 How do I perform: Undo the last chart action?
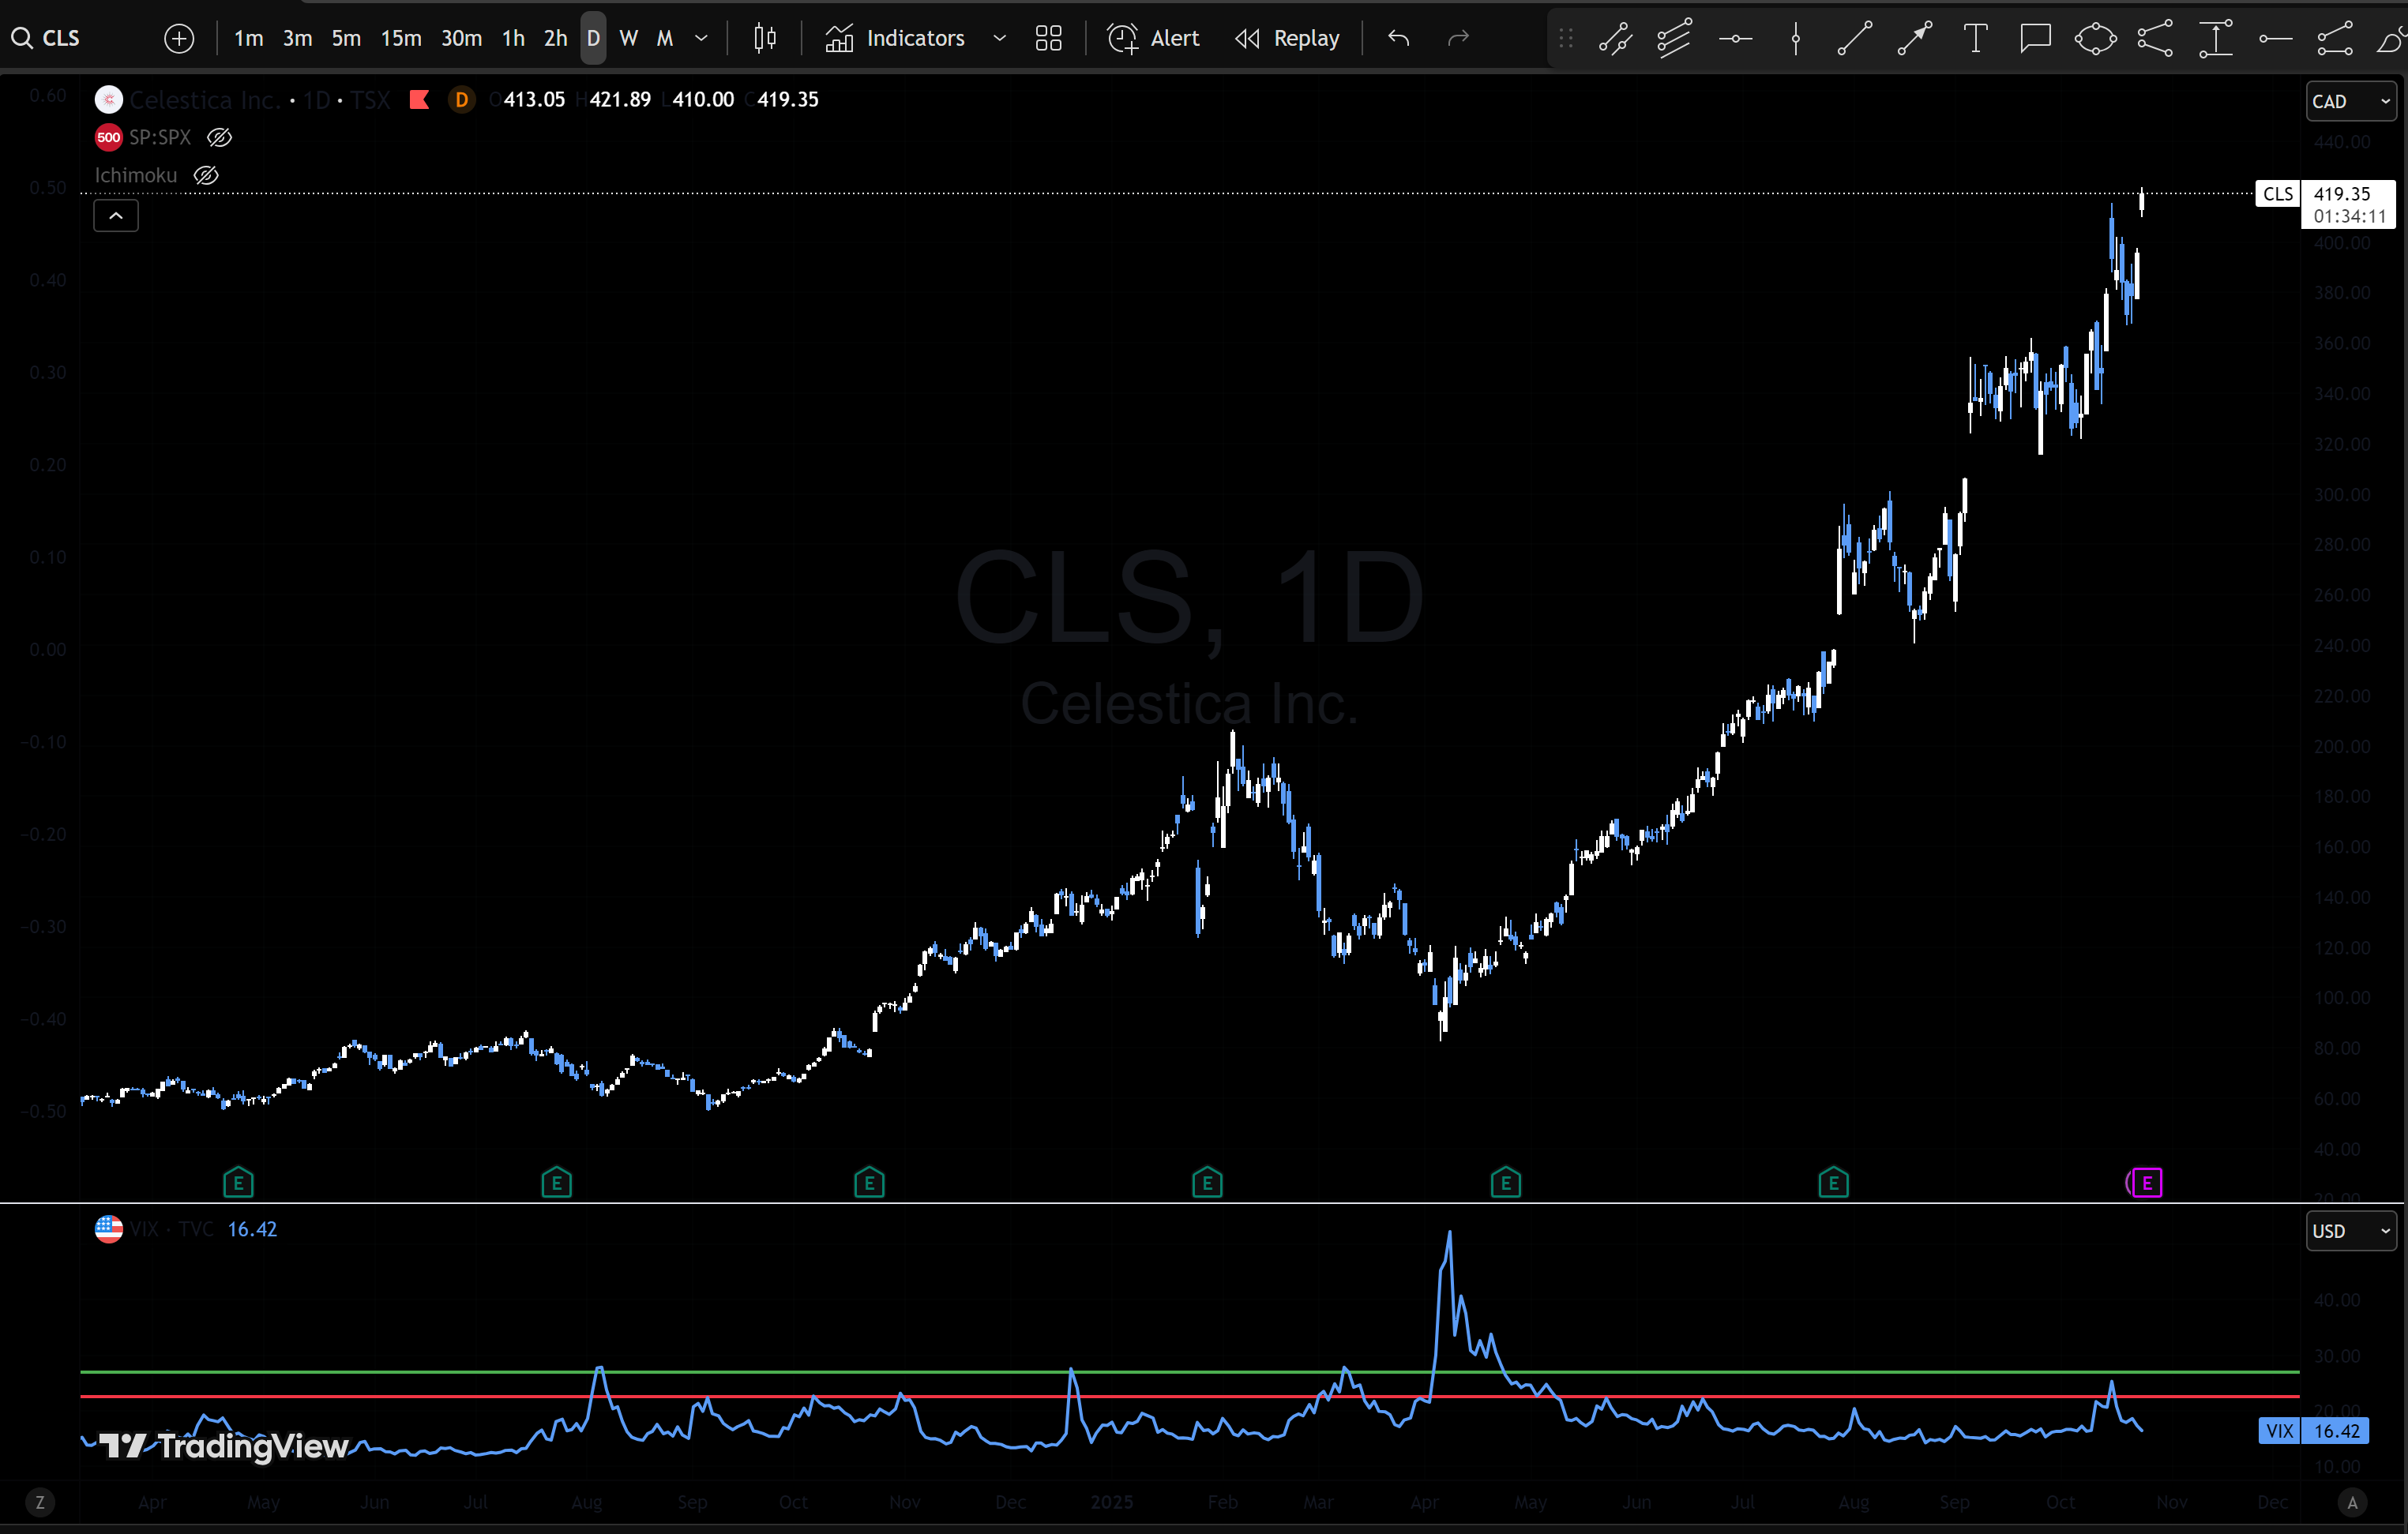[1398, 38]
